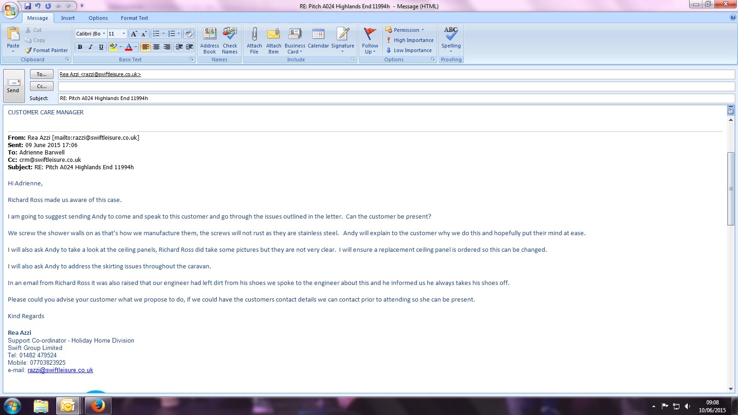Open the Format Text ribbon tab

(x=134, y=18)
